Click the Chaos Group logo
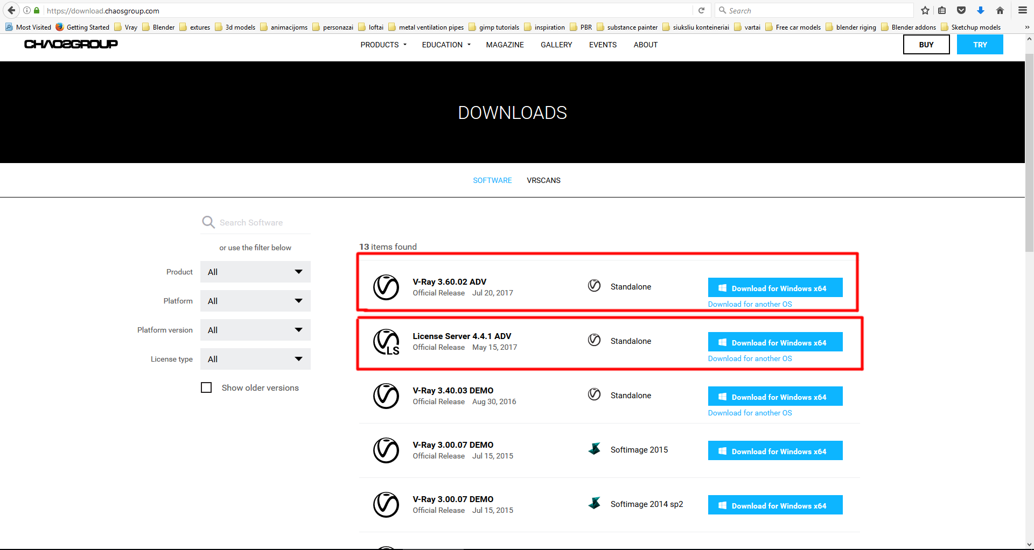 (x=71, y=44)
